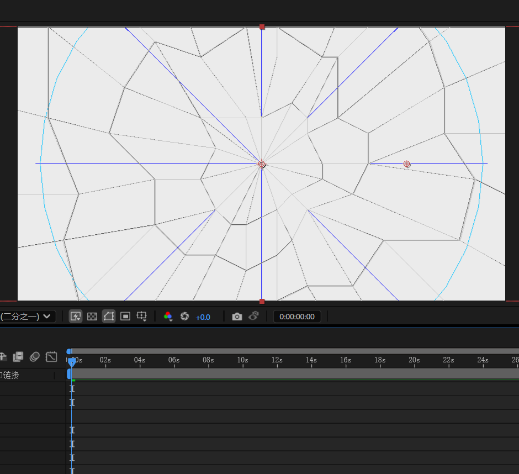Select the red anchor point right of center

click(407, 164)
